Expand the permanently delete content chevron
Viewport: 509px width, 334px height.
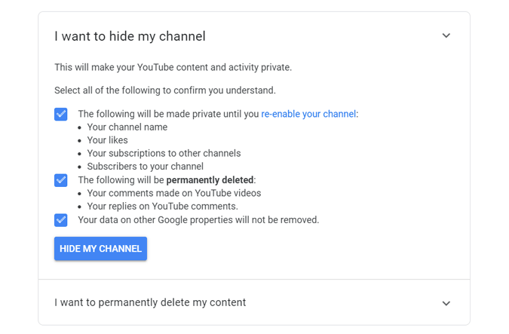click(446, 303)
